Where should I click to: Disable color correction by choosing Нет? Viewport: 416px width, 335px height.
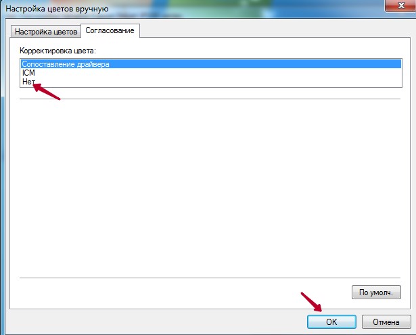point(211,82)
